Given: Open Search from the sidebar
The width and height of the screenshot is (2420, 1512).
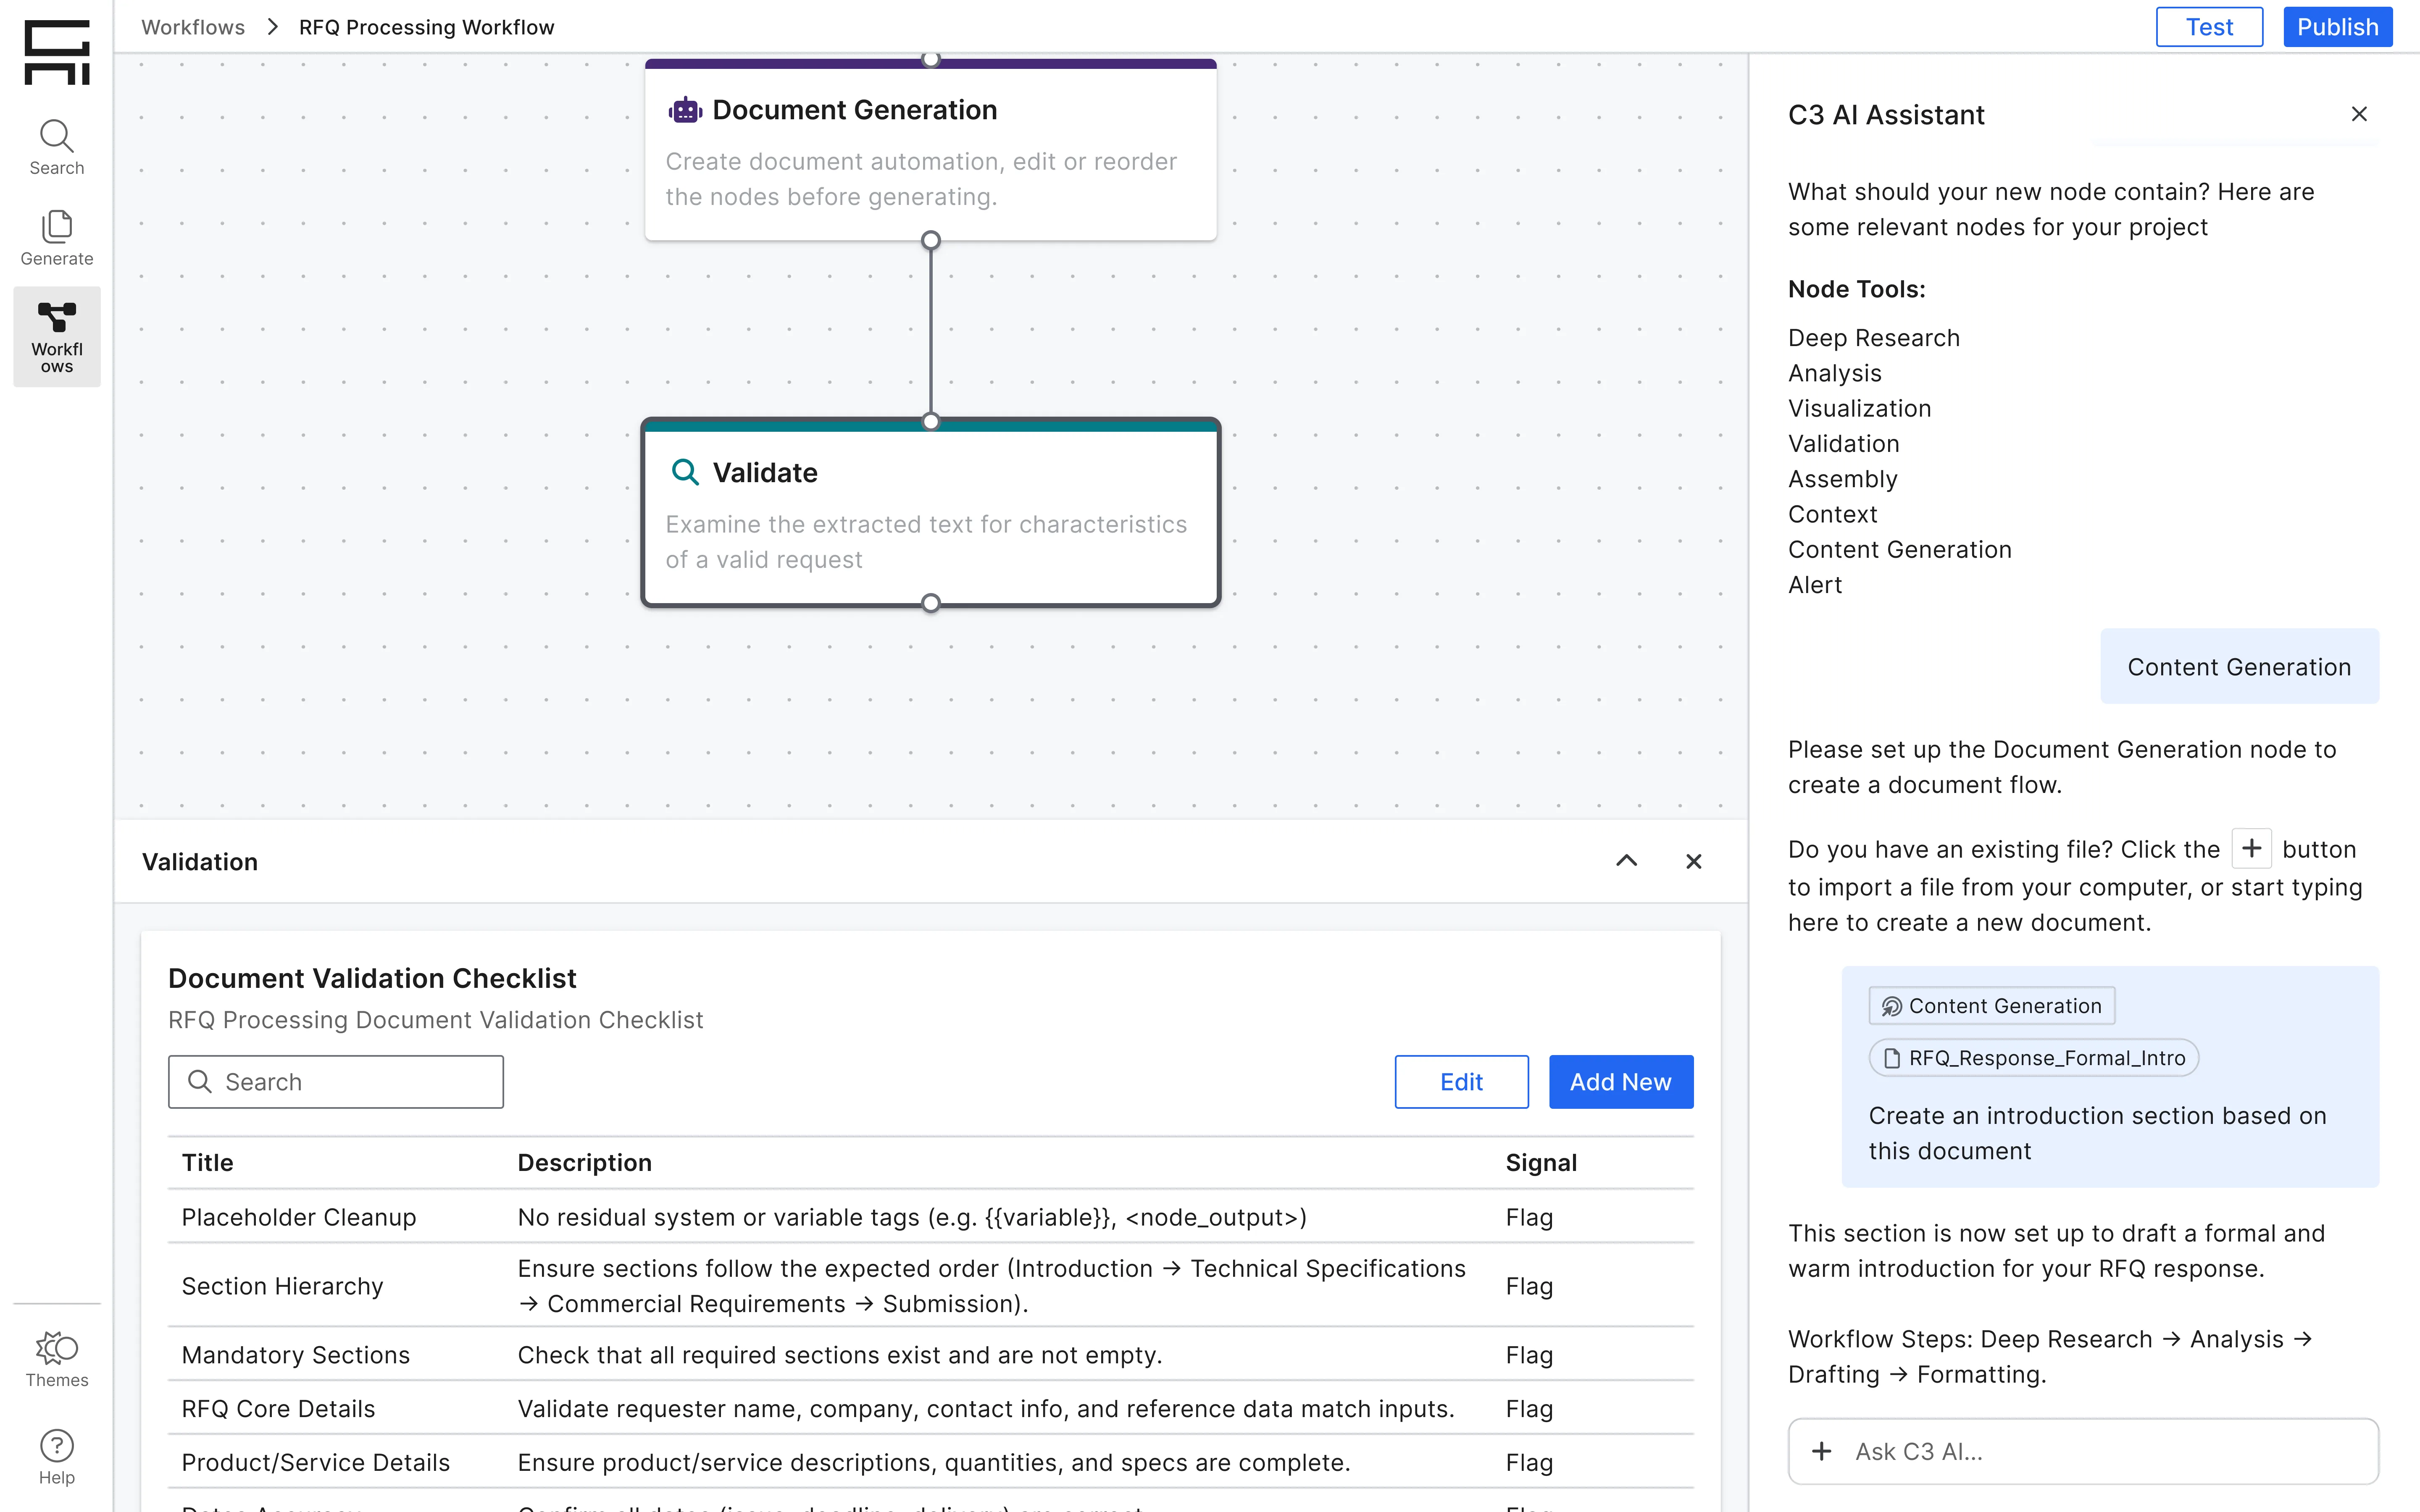Looking at the screenshot, I should (57, 148).
